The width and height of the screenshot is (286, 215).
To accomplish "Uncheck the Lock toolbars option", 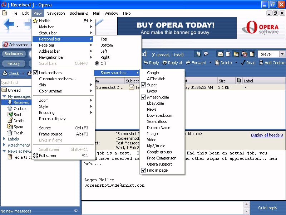I will click(50, 73).
